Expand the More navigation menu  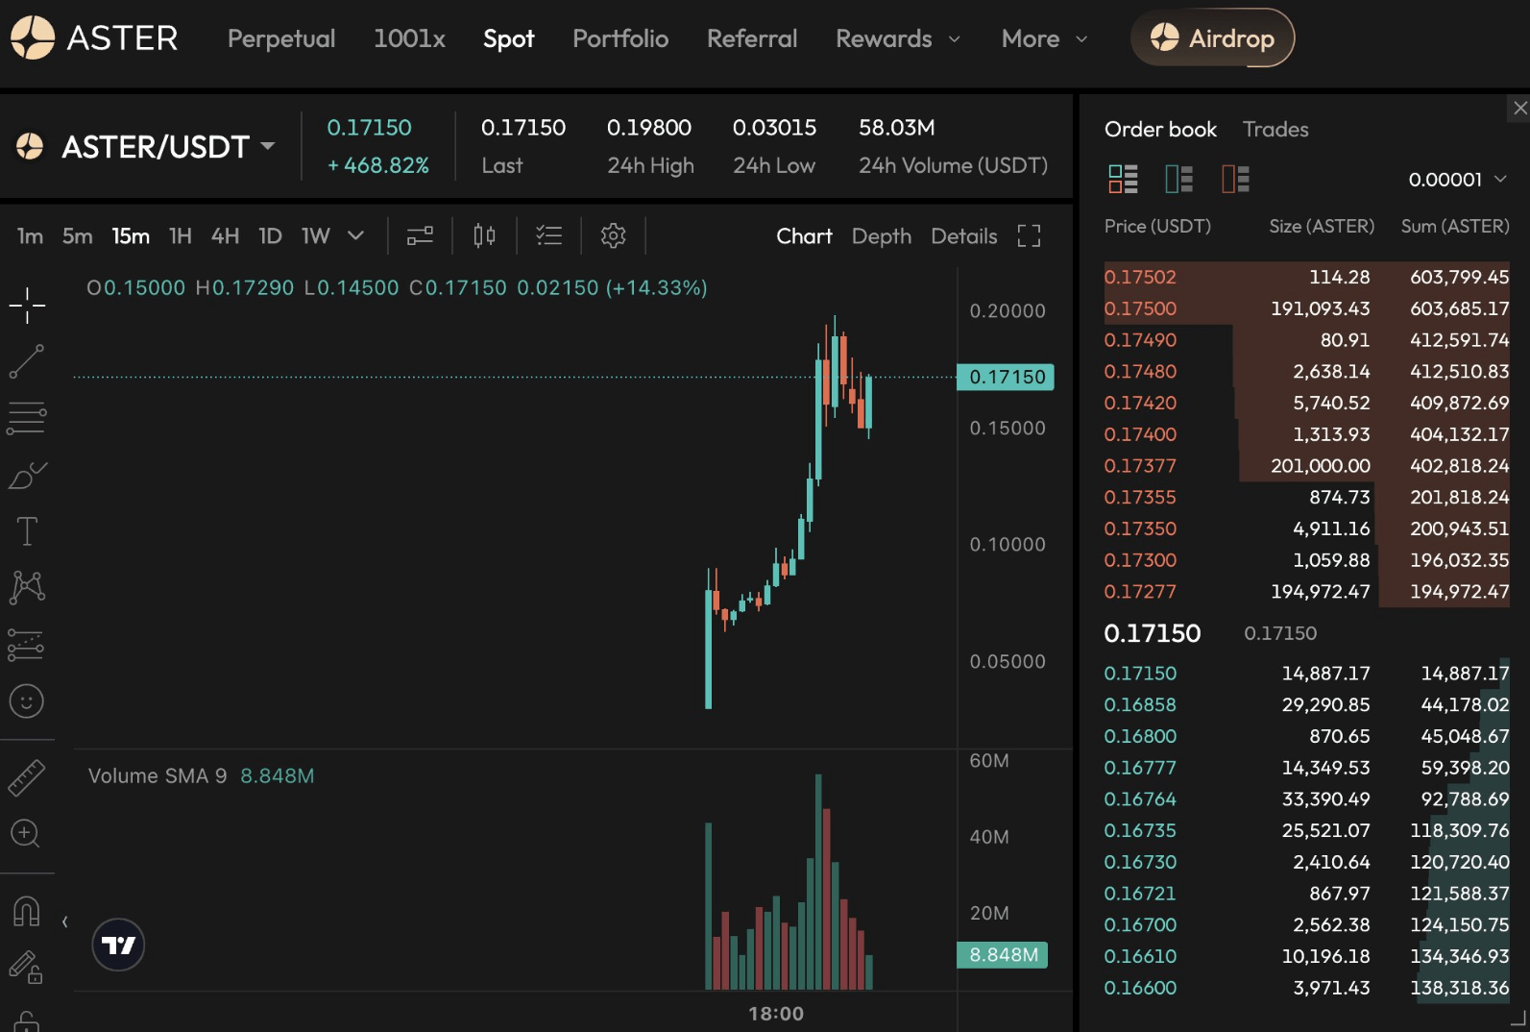tap(1044, 38)
